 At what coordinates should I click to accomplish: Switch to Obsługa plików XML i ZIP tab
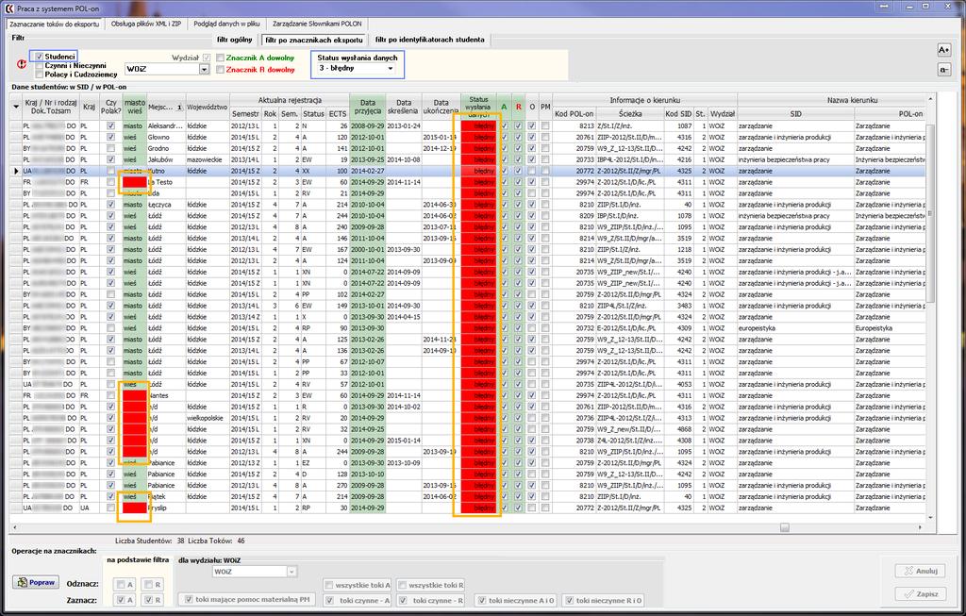point(146,24)
